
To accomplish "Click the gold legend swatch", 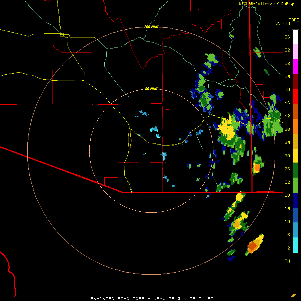I will (x=295, y=141).
